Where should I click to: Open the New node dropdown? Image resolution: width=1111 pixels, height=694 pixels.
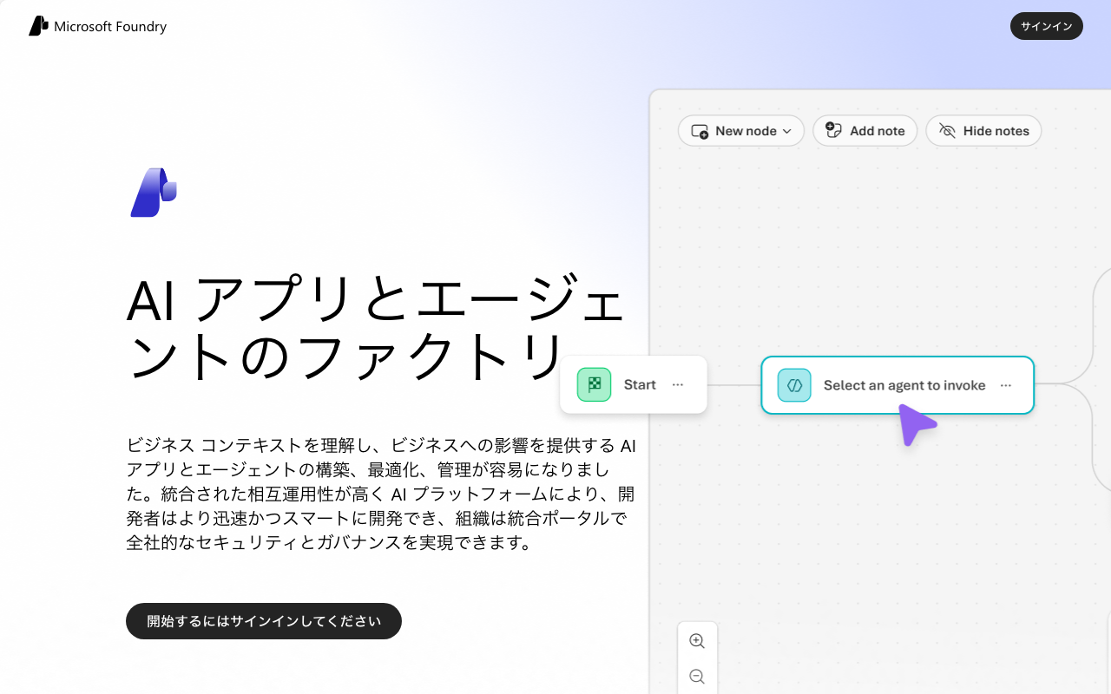[741, 131]
